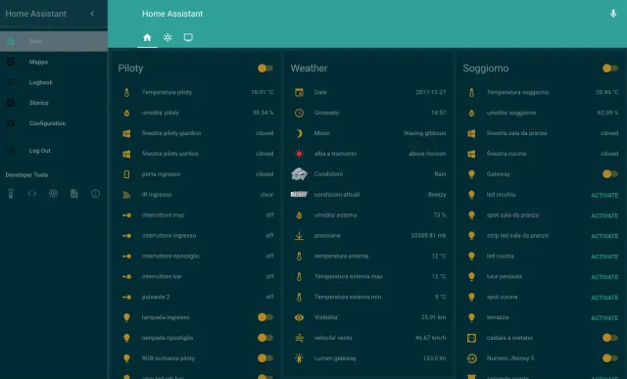This screenshot has height=379, width=627.
Task: Open Temperatura soggiorno row
Action: [x=542, y=92]
